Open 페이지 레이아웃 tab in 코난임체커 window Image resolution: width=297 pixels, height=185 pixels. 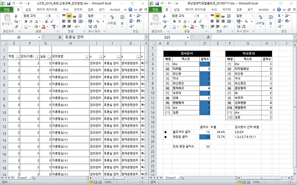(195, 9)
